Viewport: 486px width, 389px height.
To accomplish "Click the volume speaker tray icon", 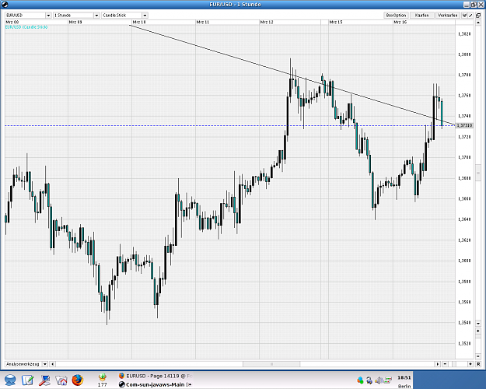I will [378, 380].
